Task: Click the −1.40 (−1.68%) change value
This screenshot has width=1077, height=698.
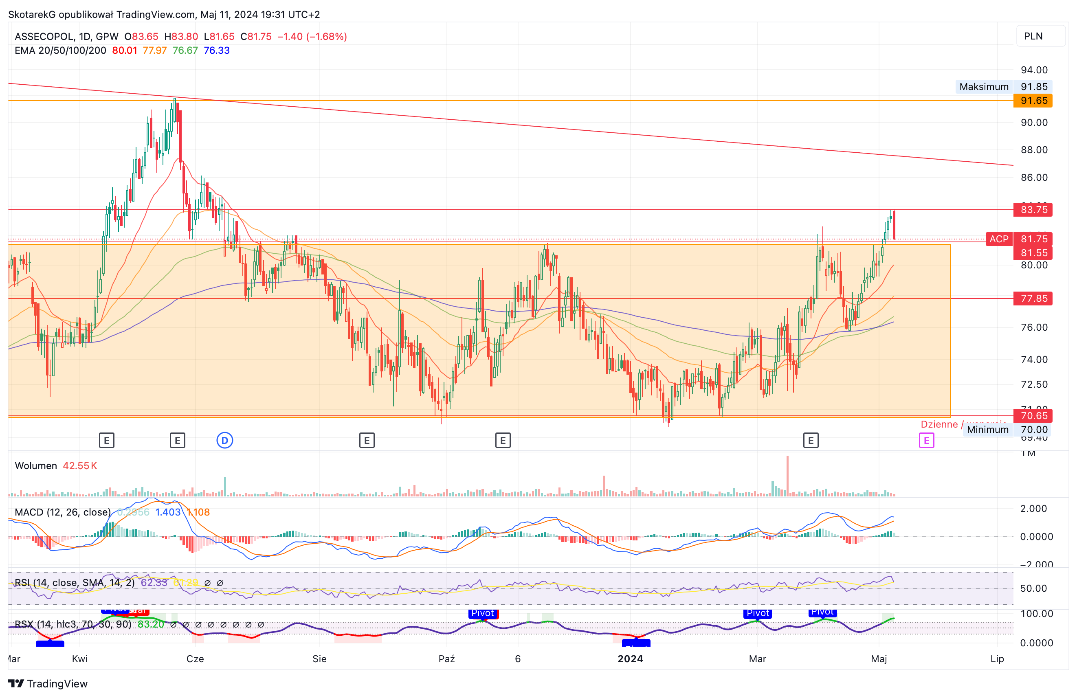Action: [x=312, y=36]
